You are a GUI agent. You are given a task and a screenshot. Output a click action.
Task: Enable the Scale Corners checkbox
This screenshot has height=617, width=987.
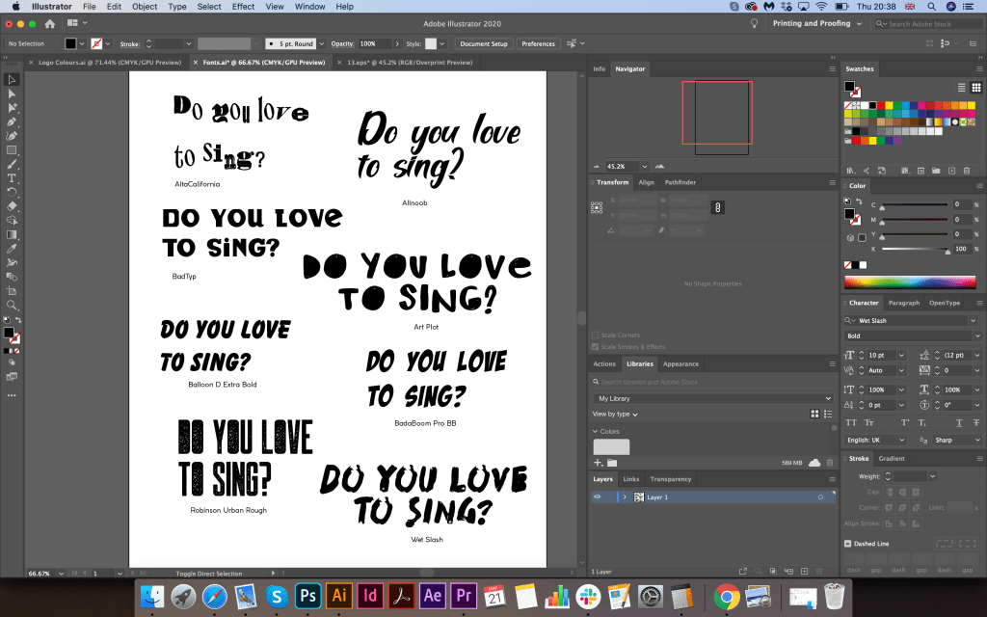[x=596, y=335]
